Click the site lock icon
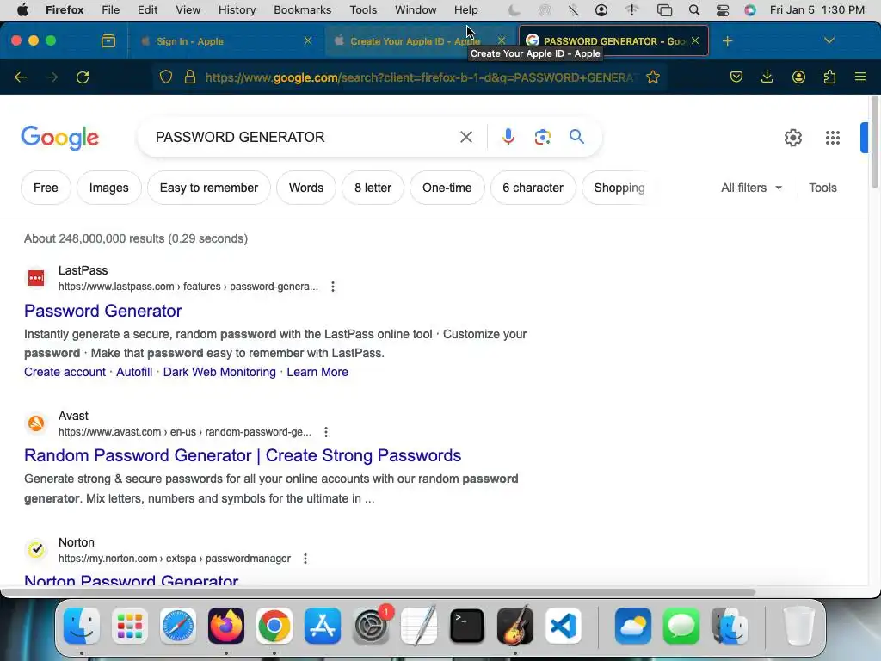 [x=190, y=77]
